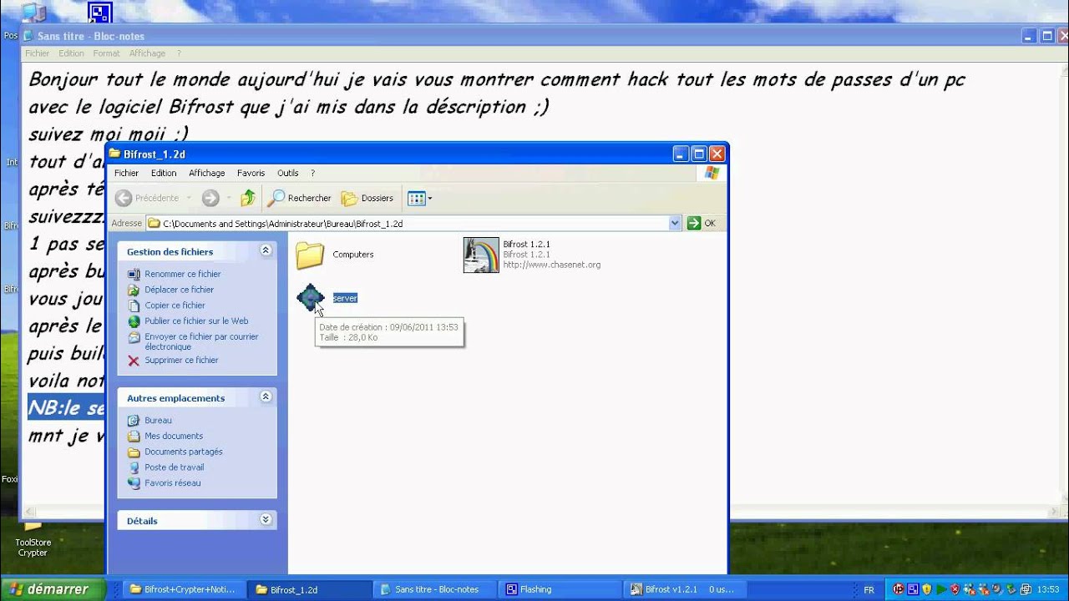This screenshot has width=1069, height=601.
Task: Click Publier ce fichier sur le Web
Action: tap(196, 321)
